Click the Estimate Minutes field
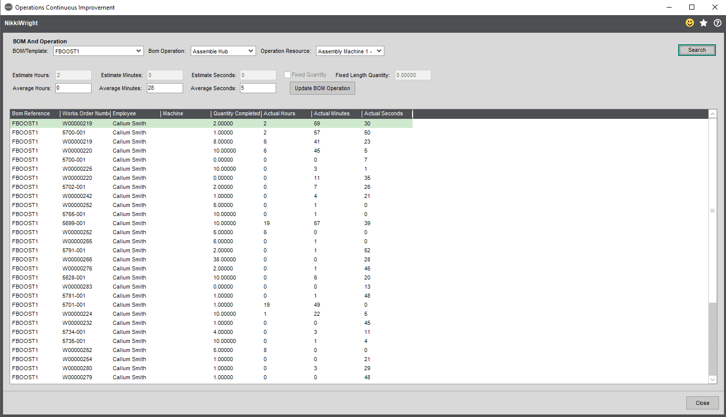726x417 pixels. tap(165, 75)
